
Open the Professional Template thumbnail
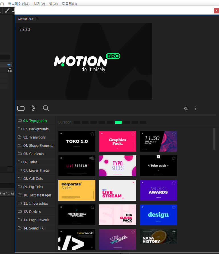[77, 215]
